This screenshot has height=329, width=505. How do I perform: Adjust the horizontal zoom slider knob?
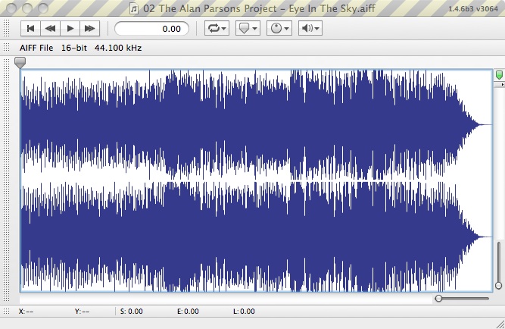click(x=438, y=299)
